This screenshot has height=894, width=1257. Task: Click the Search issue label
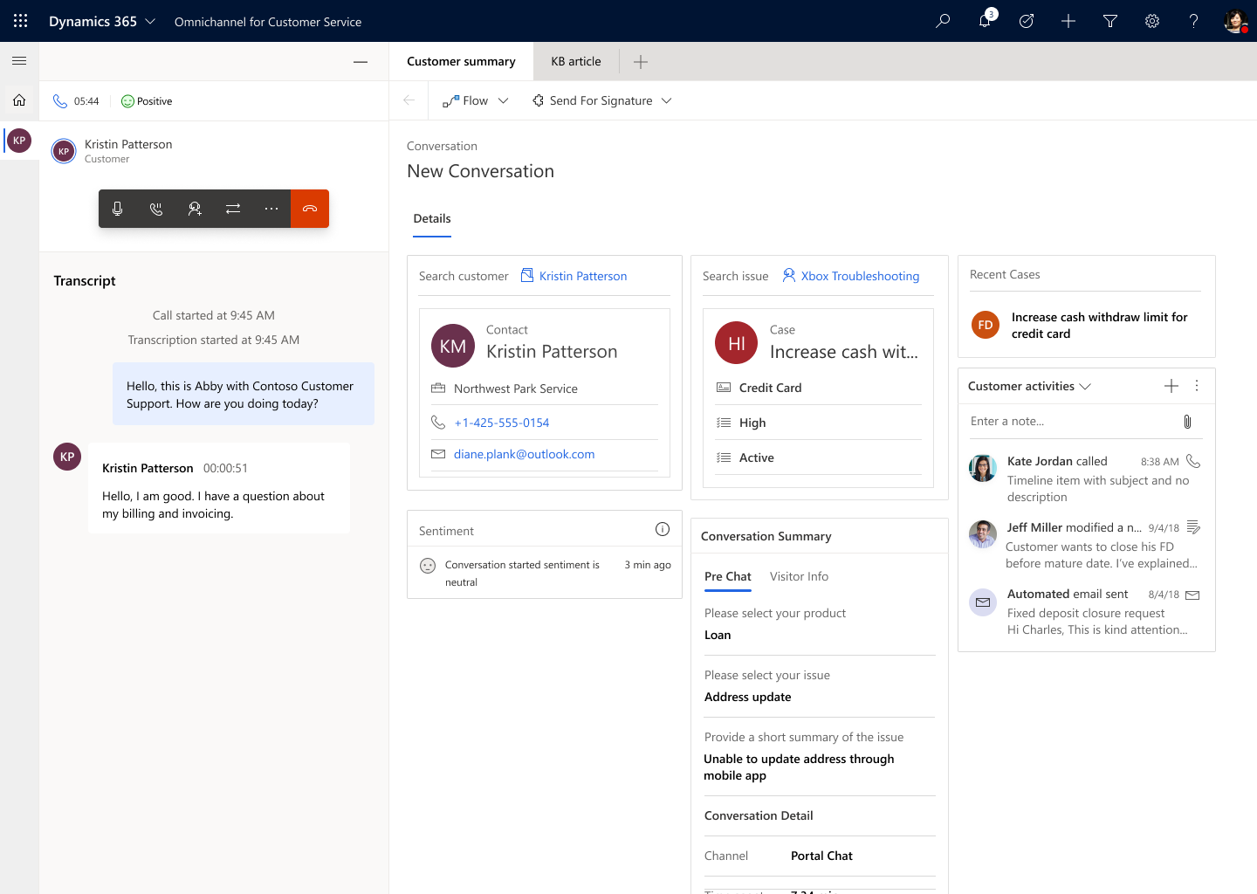tap(736, 276)
